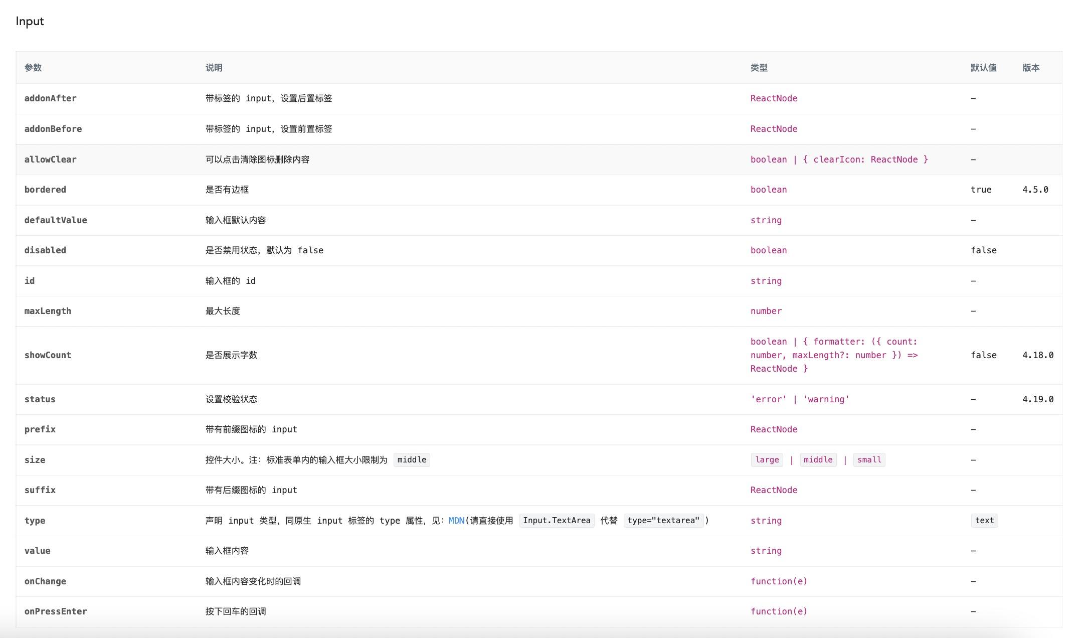Open the MDN link in the type row
This screenshot has width=1086, height=638.
(456, 521)
